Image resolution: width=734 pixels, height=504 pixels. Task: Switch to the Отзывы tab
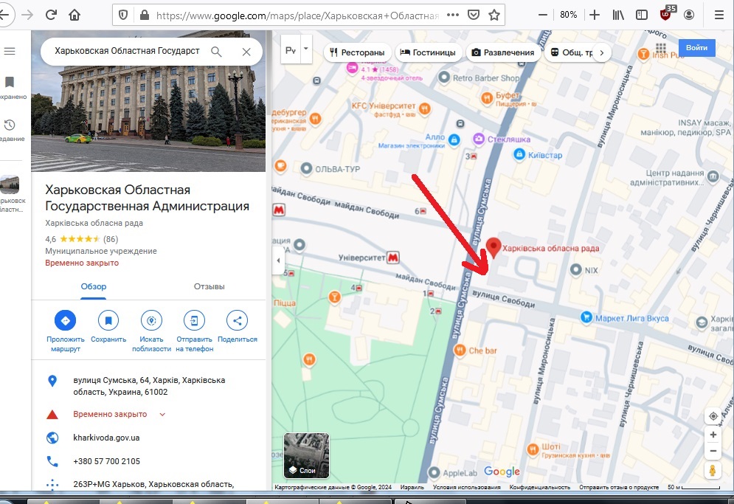click(209, 286)
